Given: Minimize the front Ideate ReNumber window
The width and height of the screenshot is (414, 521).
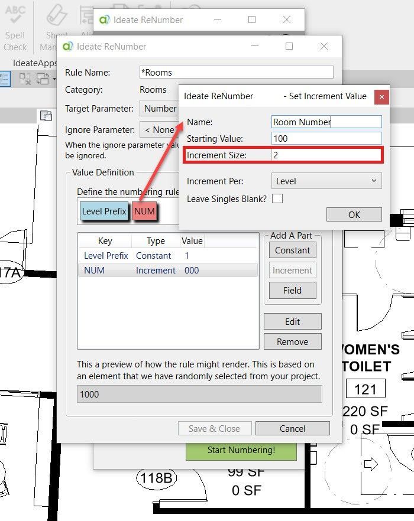Looking at the screenshot, I should (x=255, y=46).
